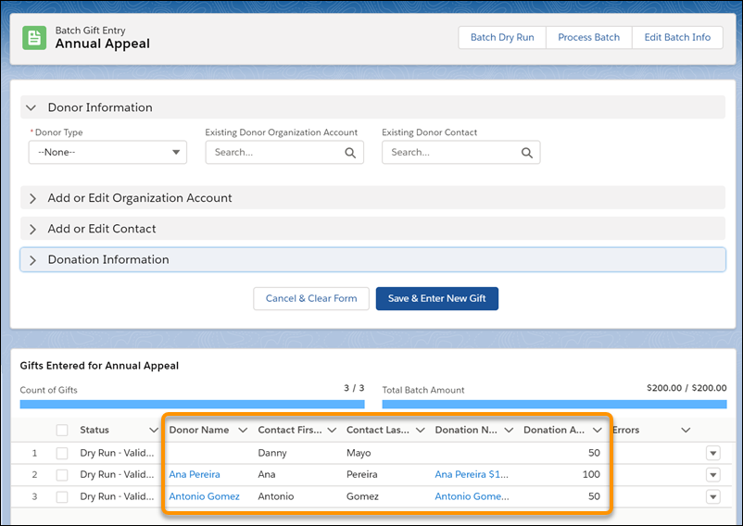Click the Danny first name cell
Screen dimensions: 743x526
[x=272, y=453]
